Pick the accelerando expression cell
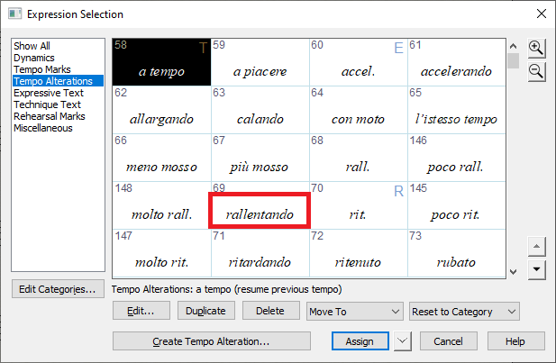556x363 pixels. [x=455, y=70]
